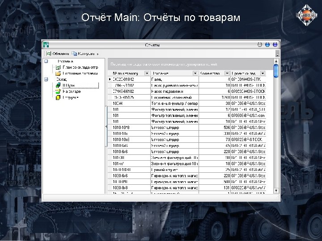Click scrollbar up arrow in the grid
The height and width of the screenshot is (241, 322).
click(276, 61)
